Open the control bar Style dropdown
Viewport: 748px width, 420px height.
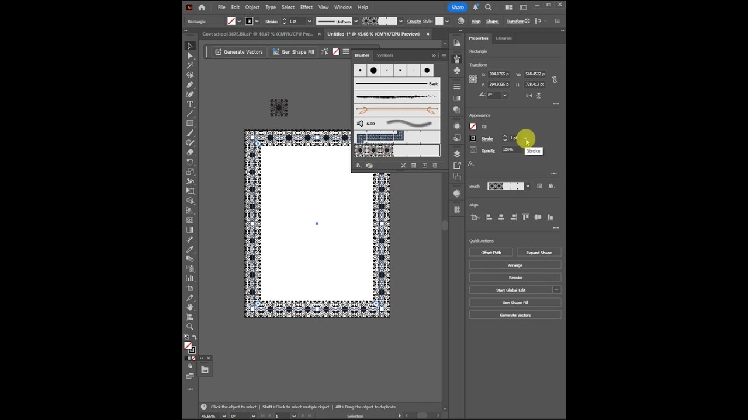pyautogui.click(x=448, y=22)
